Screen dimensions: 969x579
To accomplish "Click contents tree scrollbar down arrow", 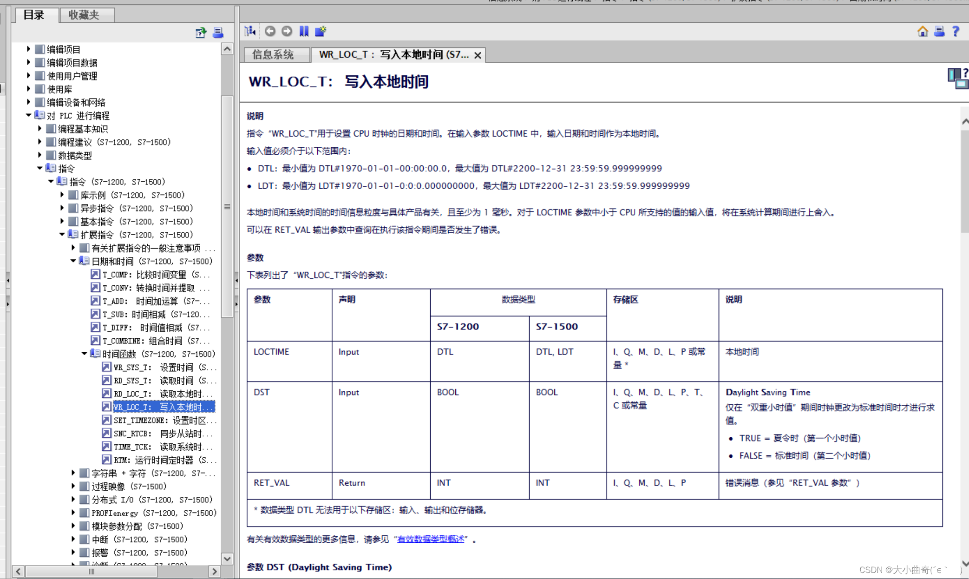I will click(227, 559).
